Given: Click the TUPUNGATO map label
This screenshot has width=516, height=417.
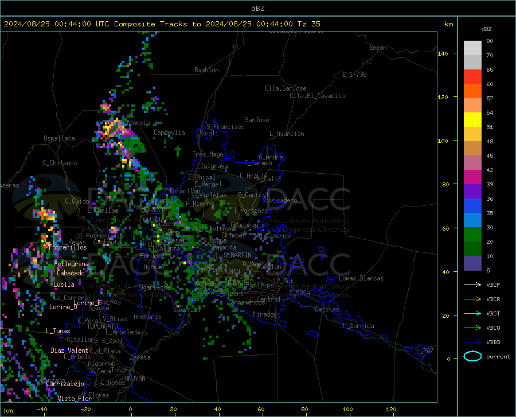Looking at the screenshot, I should (x=103, y=326).
